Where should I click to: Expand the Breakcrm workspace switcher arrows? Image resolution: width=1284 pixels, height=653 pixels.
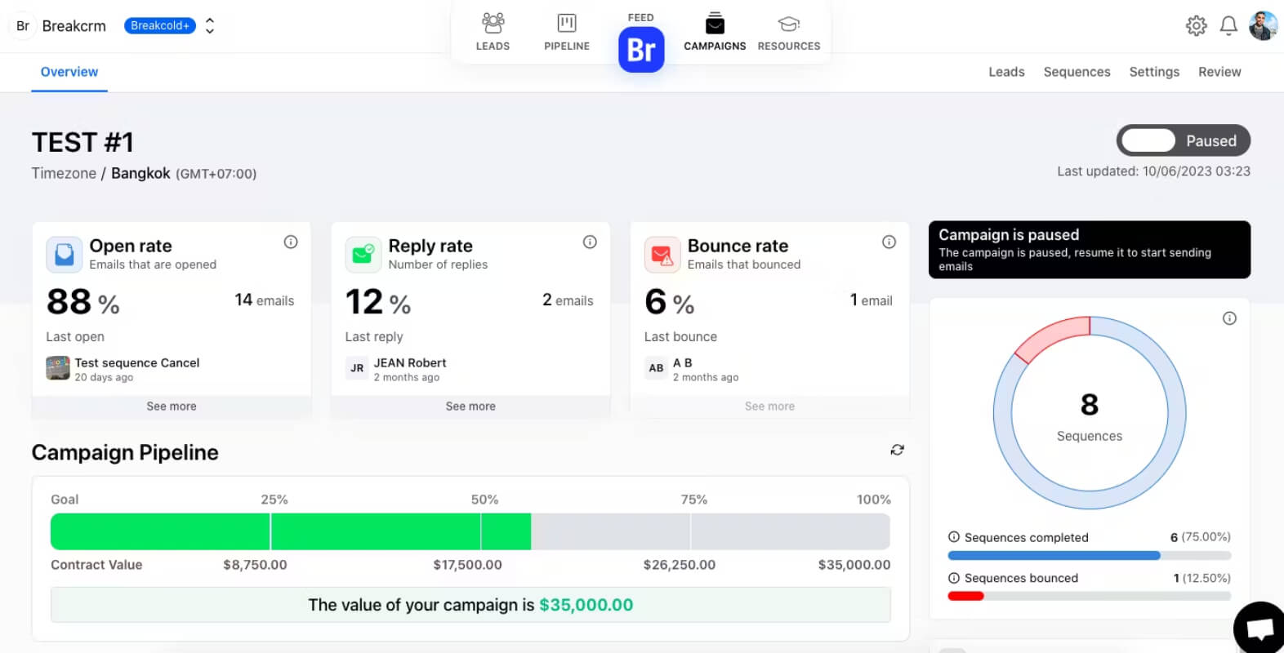210,25
